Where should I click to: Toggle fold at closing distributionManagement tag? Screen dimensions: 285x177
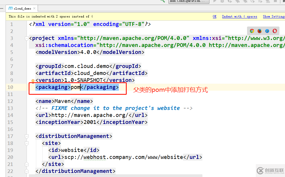[27, 171]
